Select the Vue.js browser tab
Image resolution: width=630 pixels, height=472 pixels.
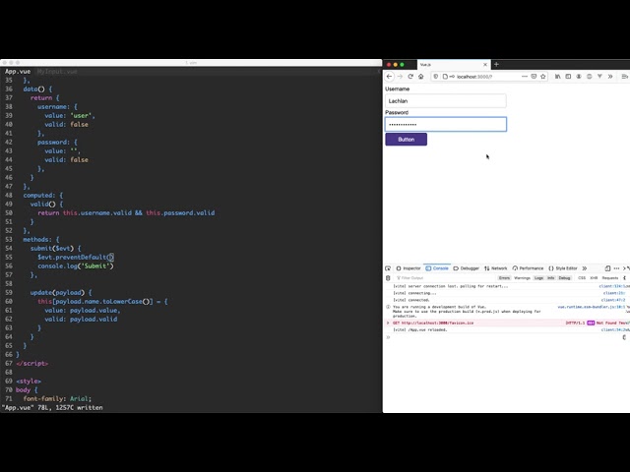[453, 65]
